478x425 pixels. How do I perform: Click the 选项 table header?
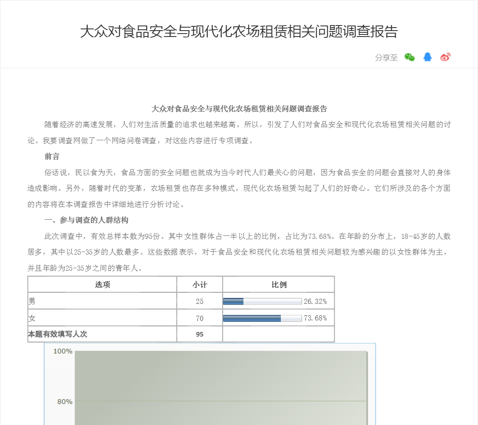[x=102, y=285]
